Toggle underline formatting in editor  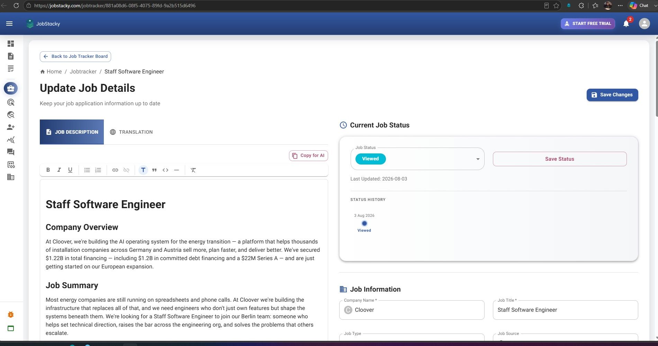point(70,170)
